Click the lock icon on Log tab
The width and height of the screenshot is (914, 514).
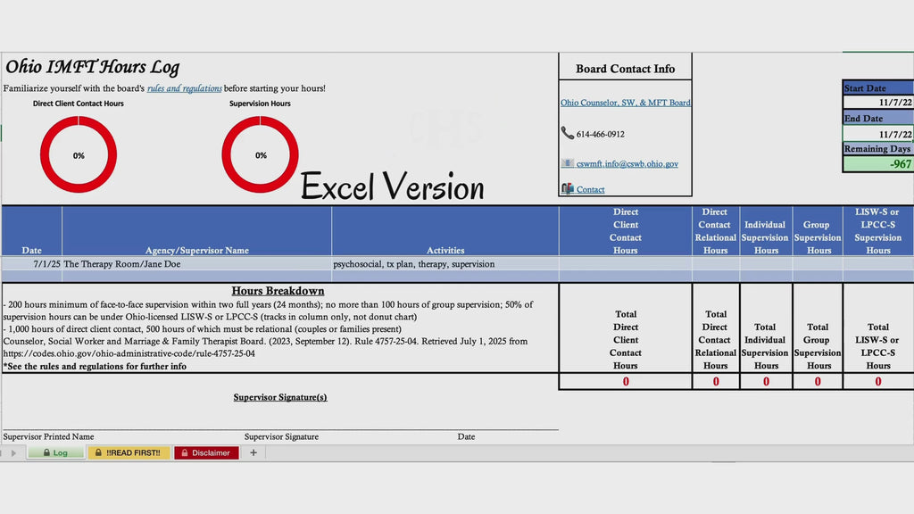click(x=46, y=452)
